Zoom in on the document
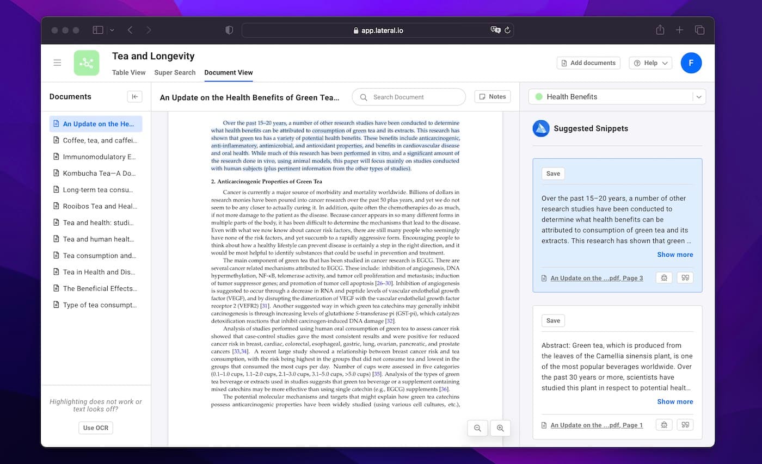 click(500, 428)
